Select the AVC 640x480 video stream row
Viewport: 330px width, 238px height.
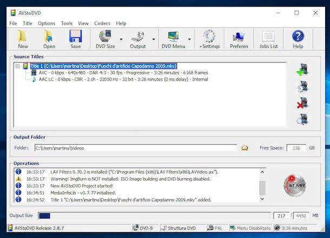(x=123, y=73)
